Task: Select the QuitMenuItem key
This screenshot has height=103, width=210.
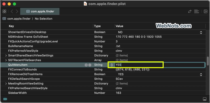Action: point(18,65)
